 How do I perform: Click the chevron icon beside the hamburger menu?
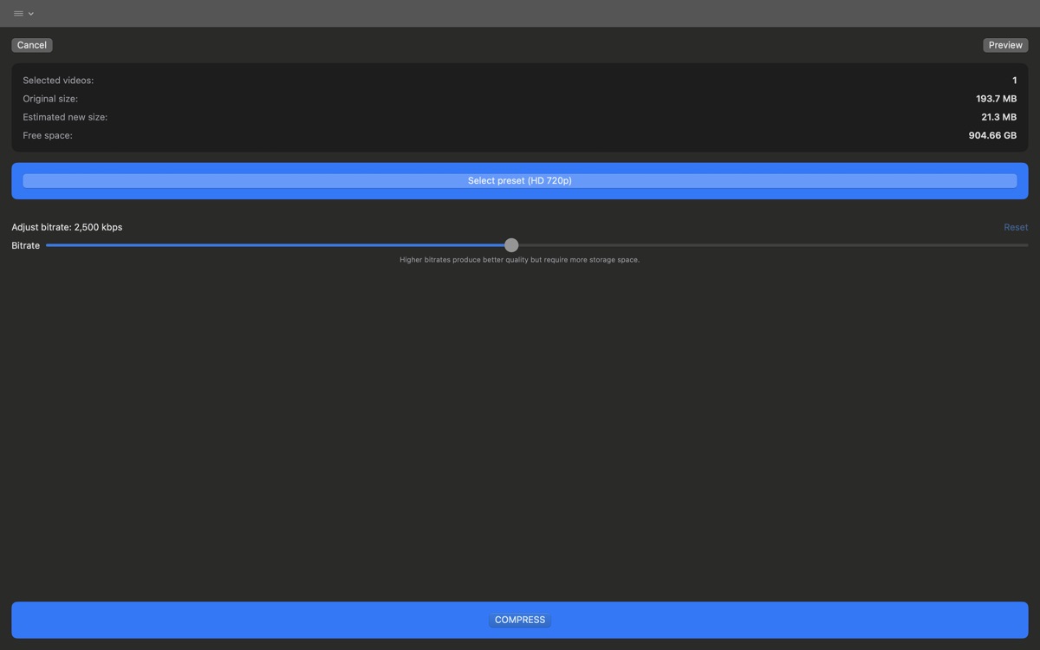tap(30, 13)
